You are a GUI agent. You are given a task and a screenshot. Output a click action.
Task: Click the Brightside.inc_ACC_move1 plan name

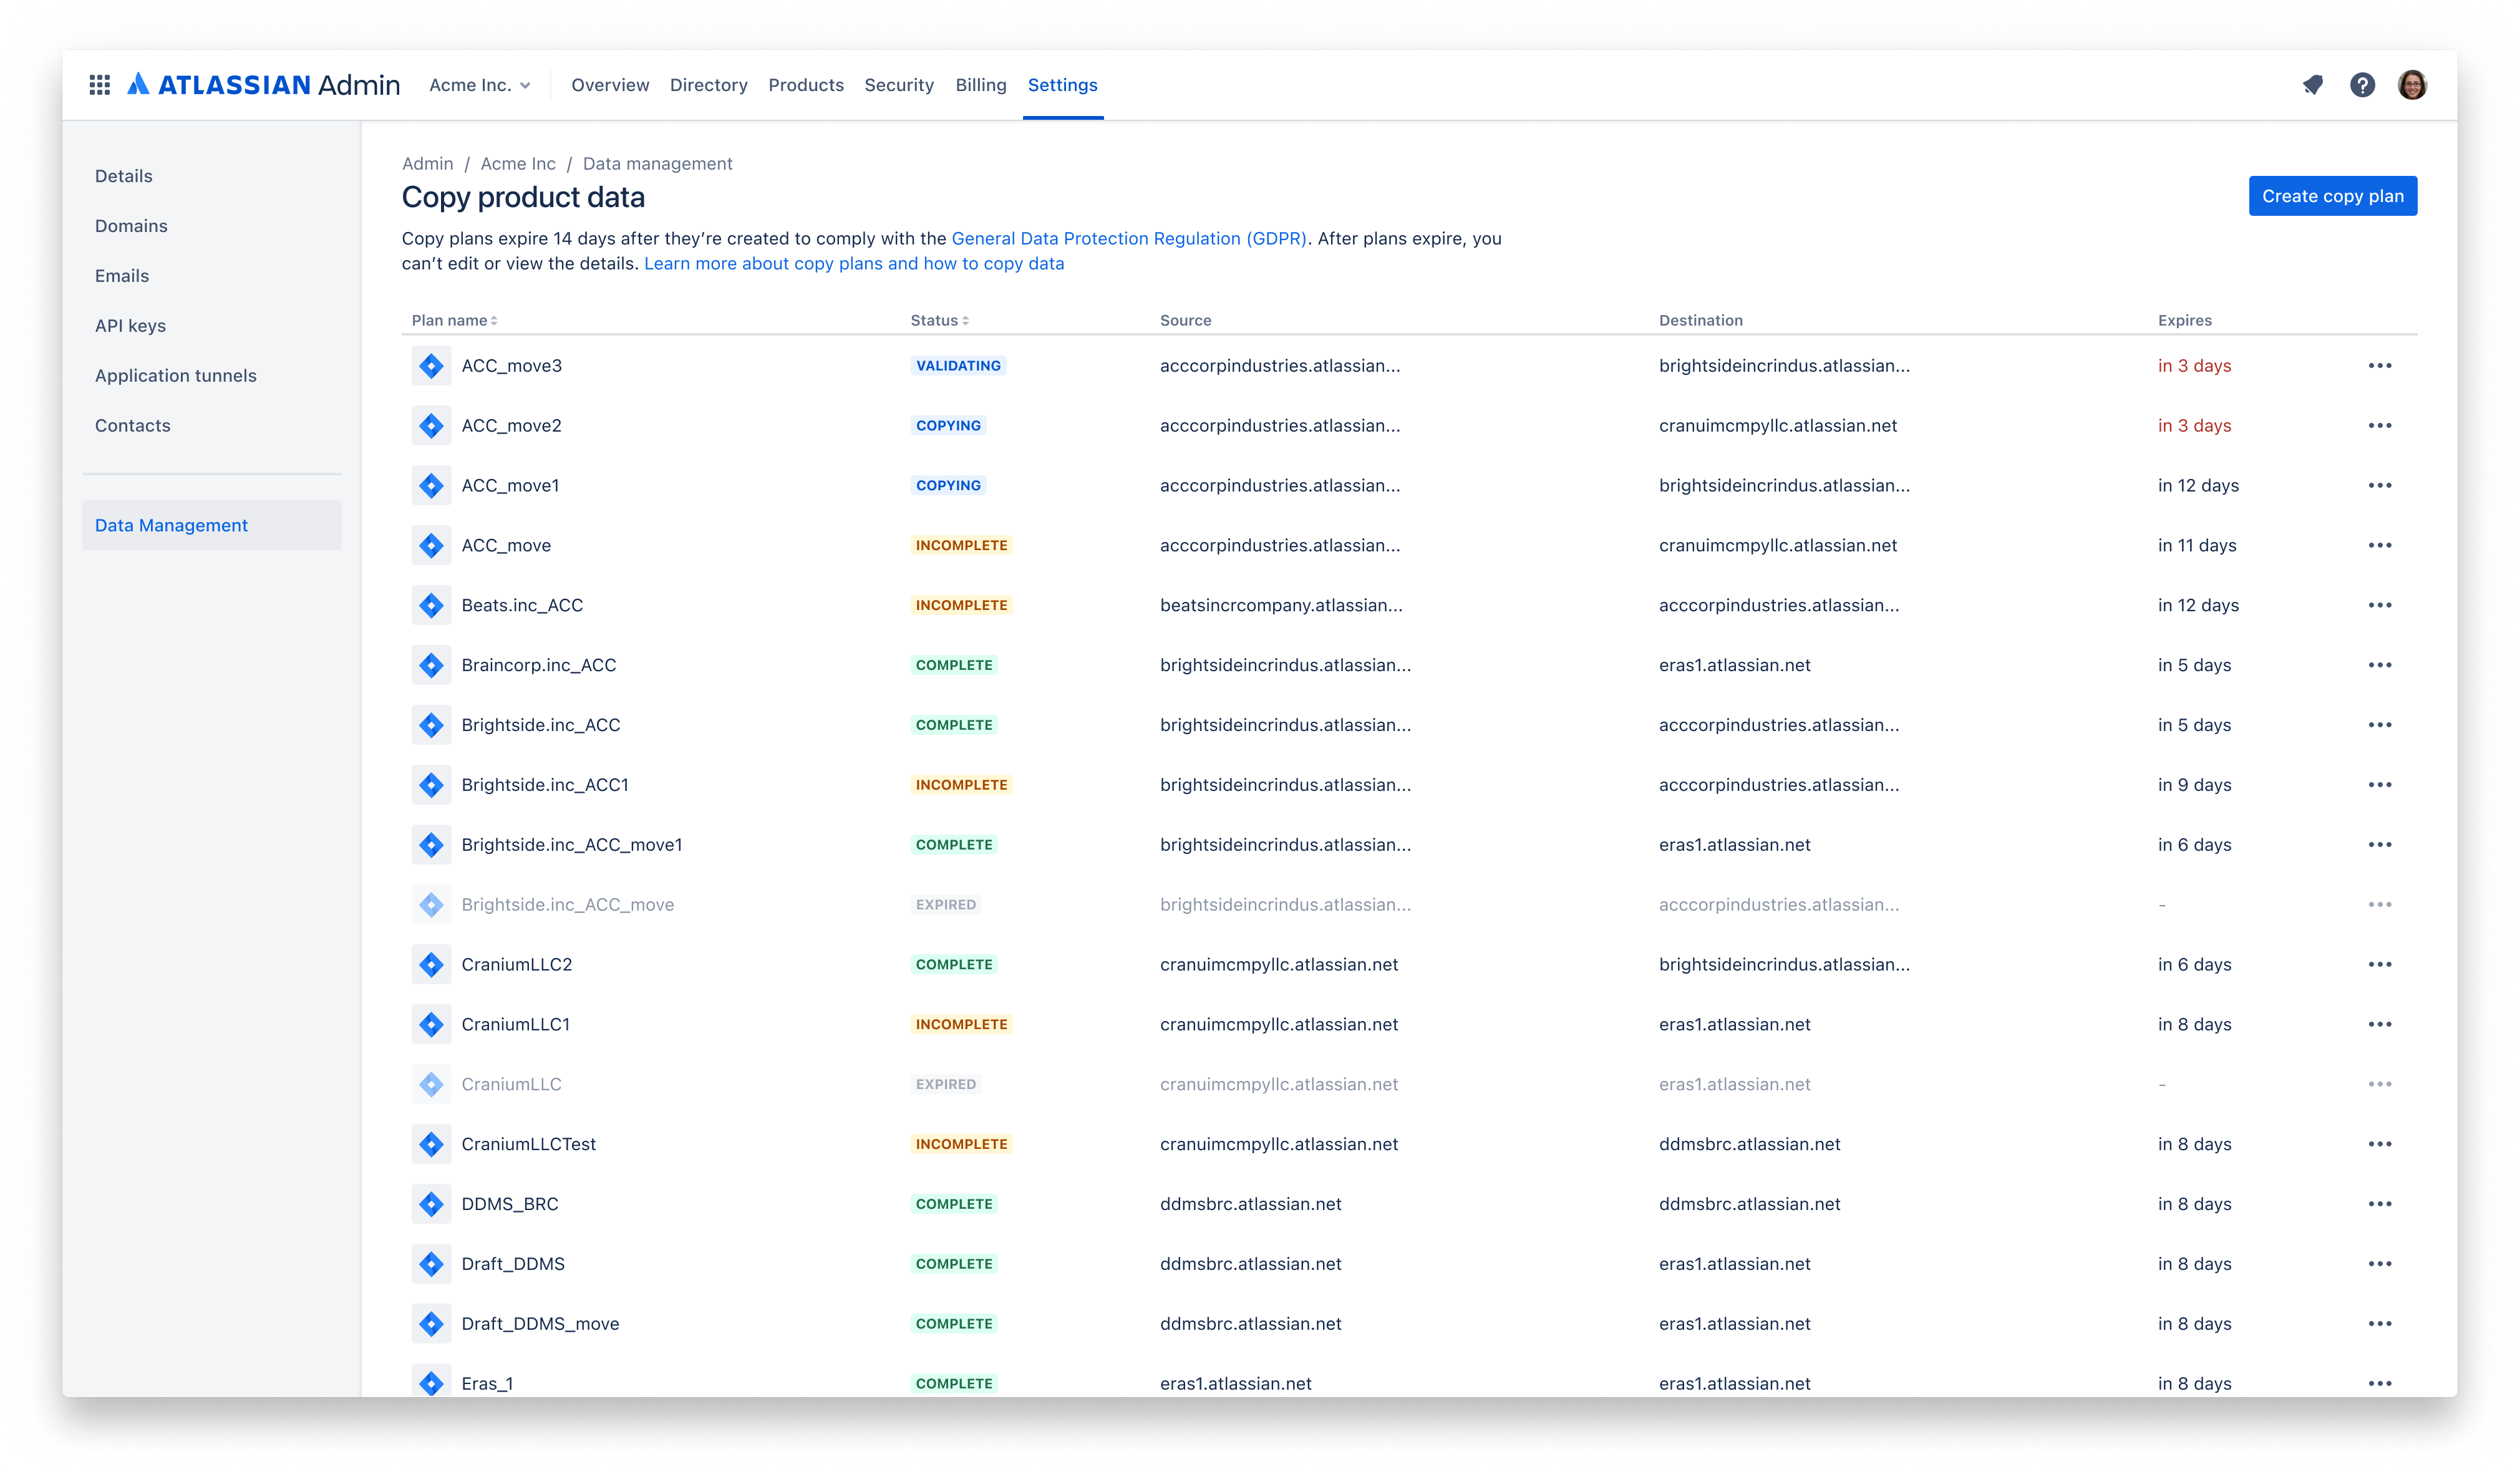tap(572, 845)
